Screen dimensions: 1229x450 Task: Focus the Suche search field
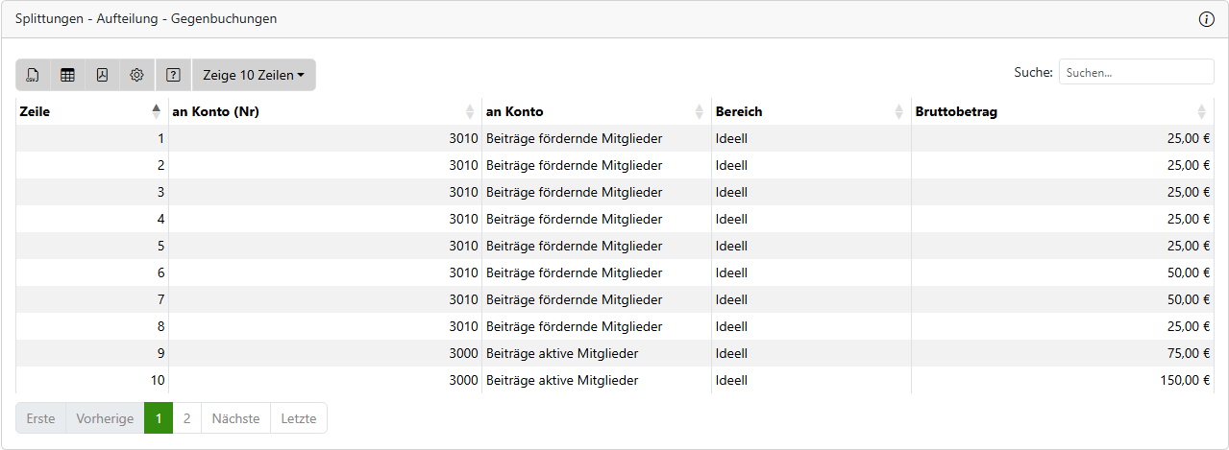[1136, 72]
